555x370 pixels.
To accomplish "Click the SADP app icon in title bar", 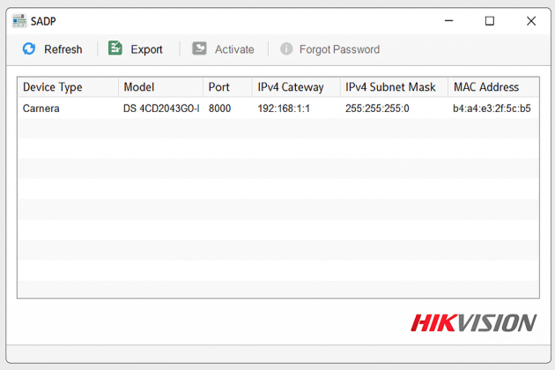I will pyautogui.click(x=19, y=21).
